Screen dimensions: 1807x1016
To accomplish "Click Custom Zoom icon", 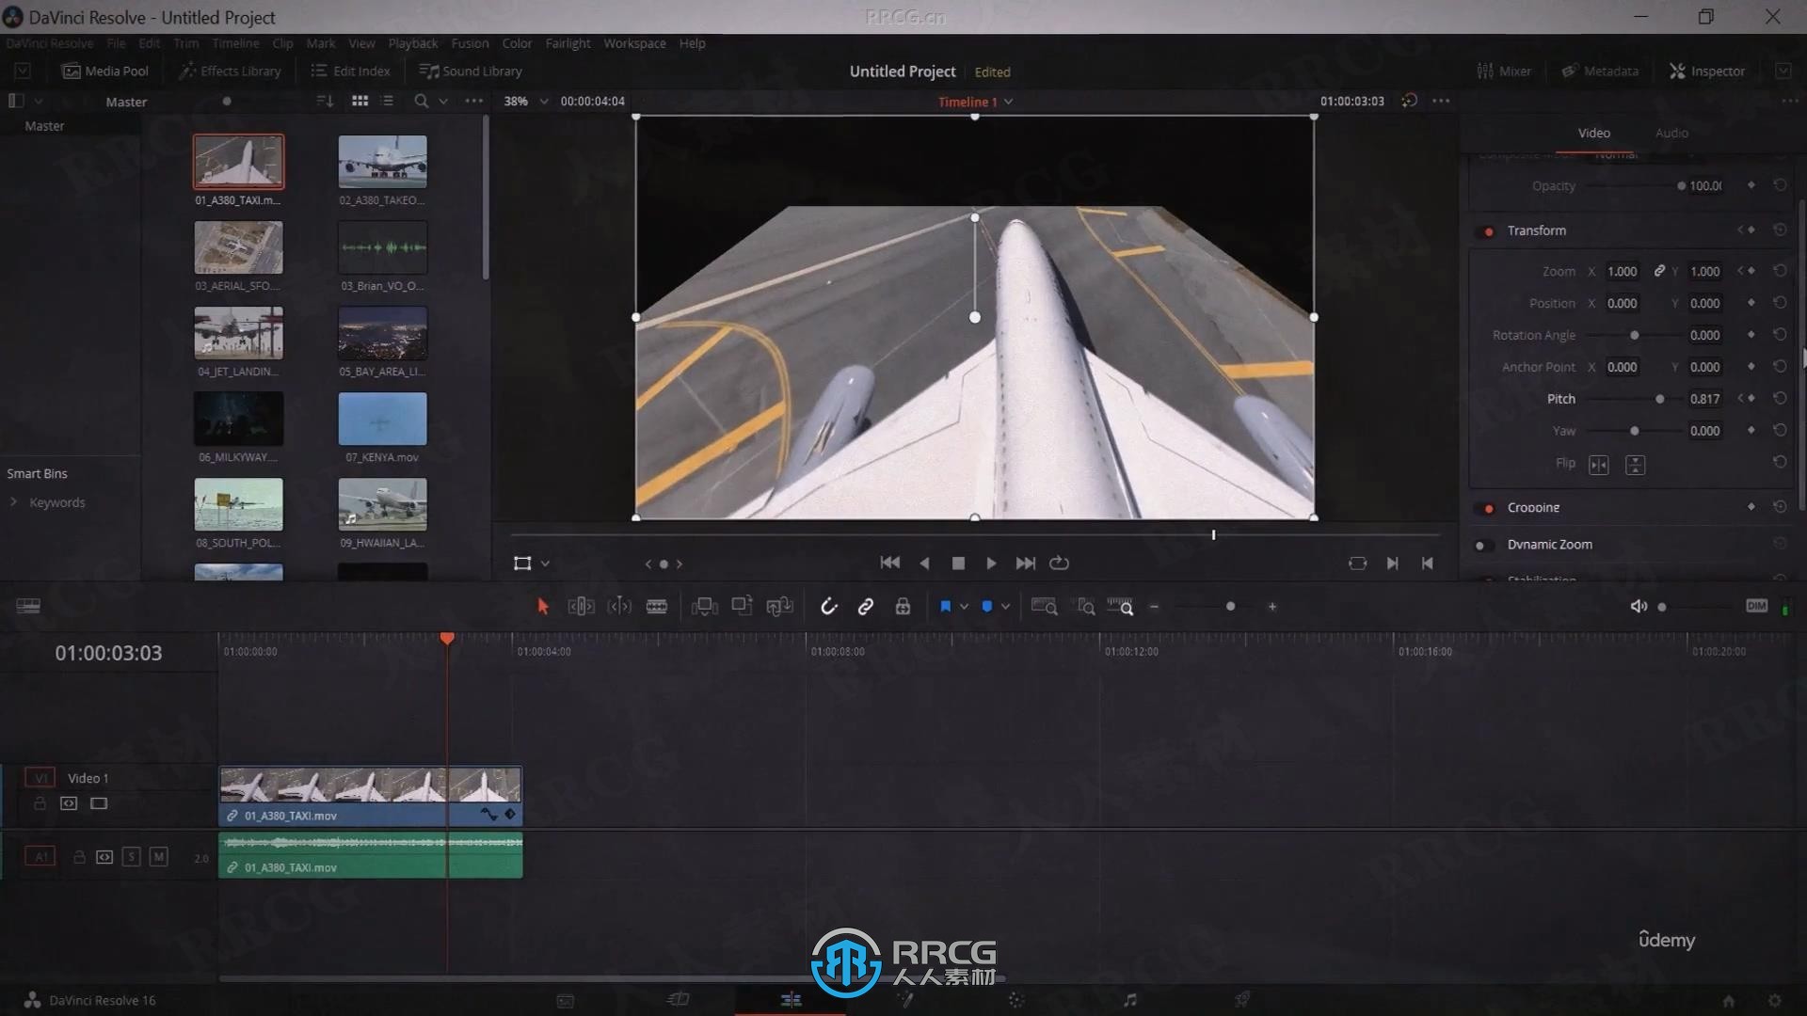I will coord(1120,607).
